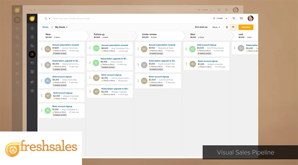298x165 pixels.
Task: Click the phone dialer icon
Action: coord(234,18)
